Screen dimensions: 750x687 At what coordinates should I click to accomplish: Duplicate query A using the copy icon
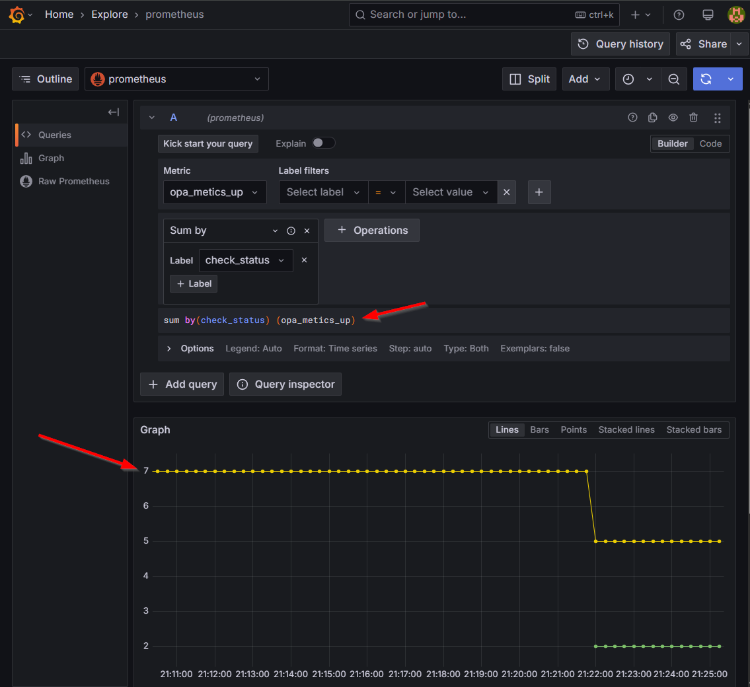coord(653,117)
